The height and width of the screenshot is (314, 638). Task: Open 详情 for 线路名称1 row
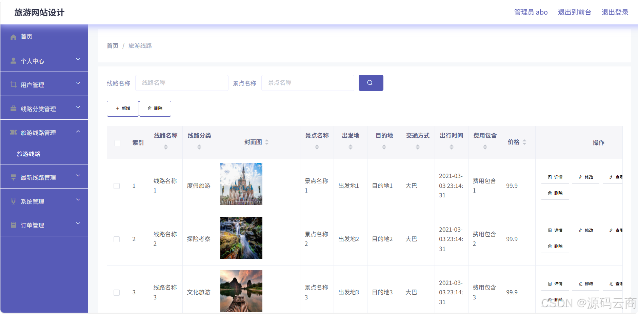[x=555, y=177]
